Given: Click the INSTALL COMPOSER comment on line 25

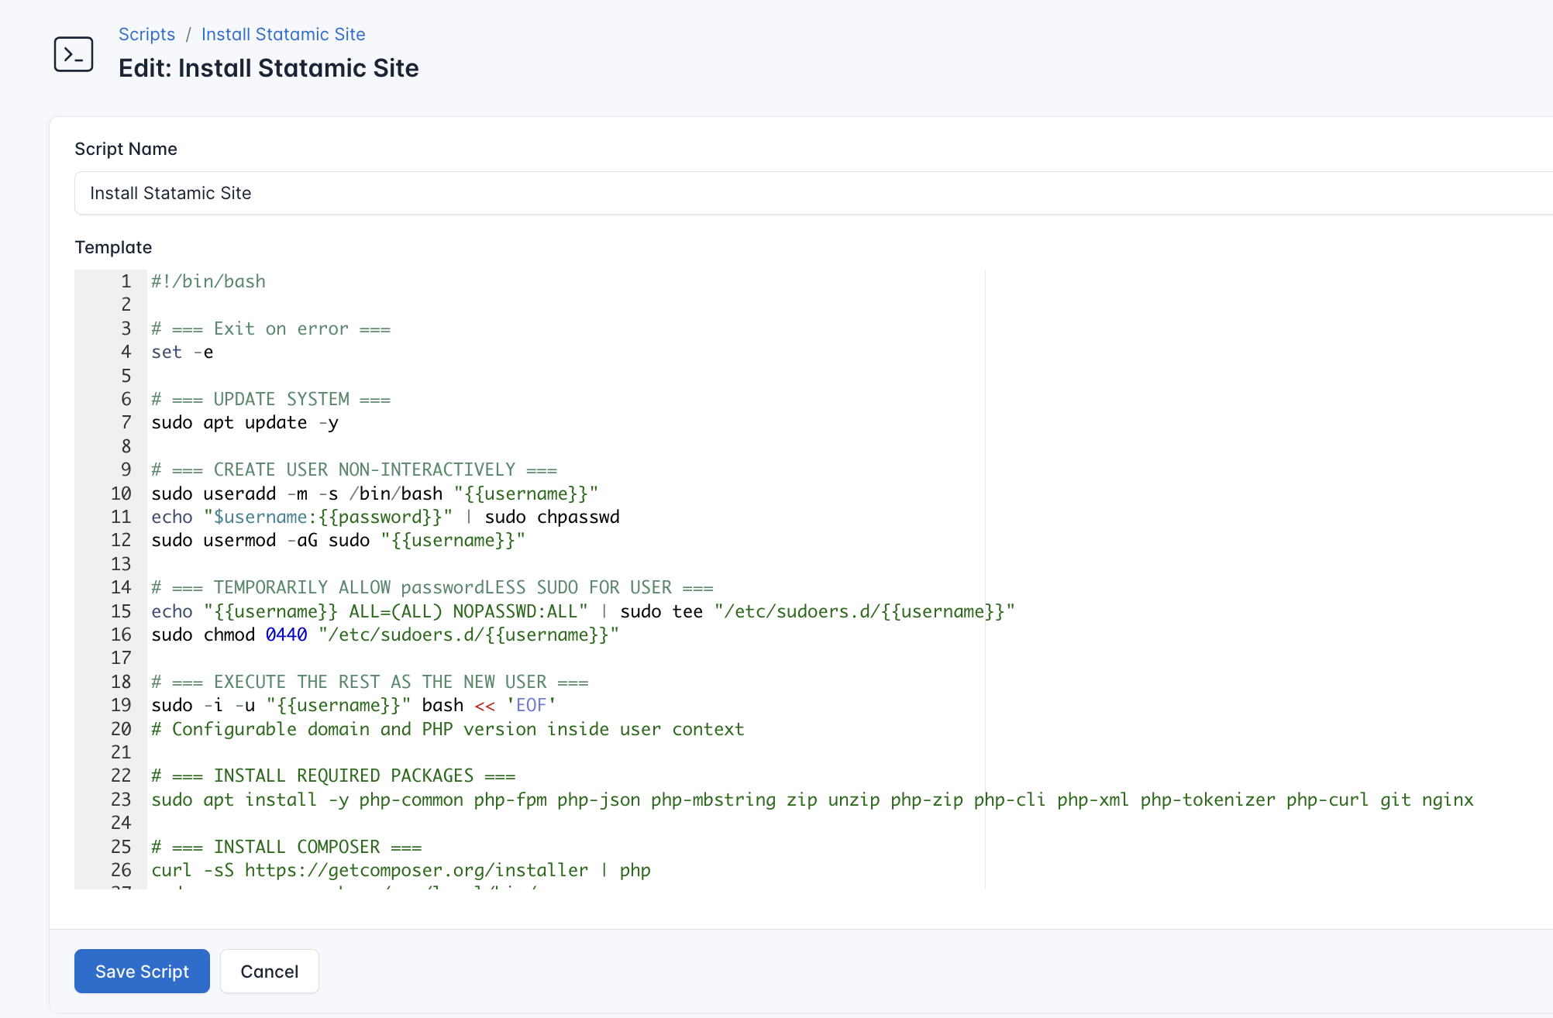Looking at the screenshot, I should tap(285, 846).
